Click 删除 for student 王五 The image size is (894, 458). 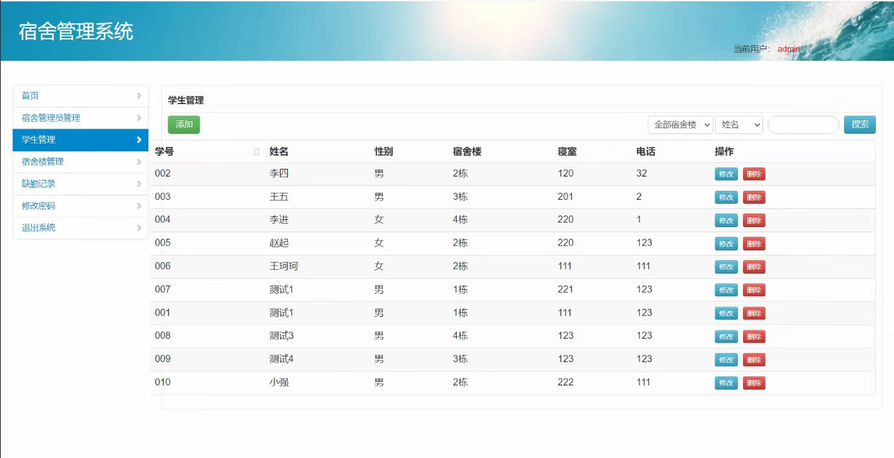[x=753, y=197]
